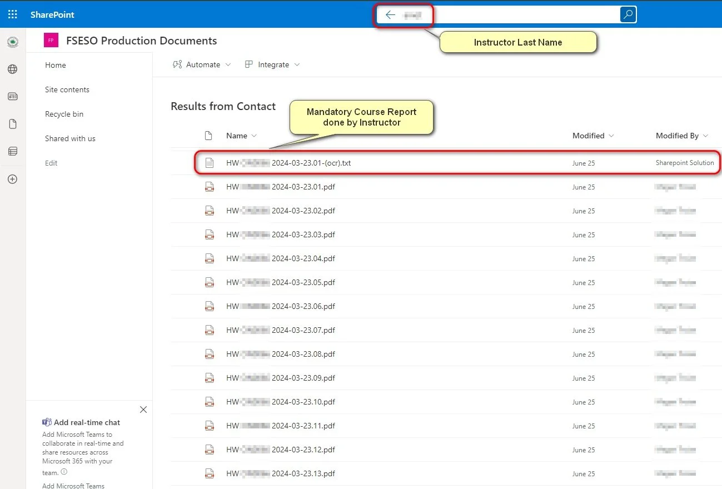This screenshot has height=489, width=722.
Task: Expand the Automate dropdown chevron
Action: (x=228, y=64)
